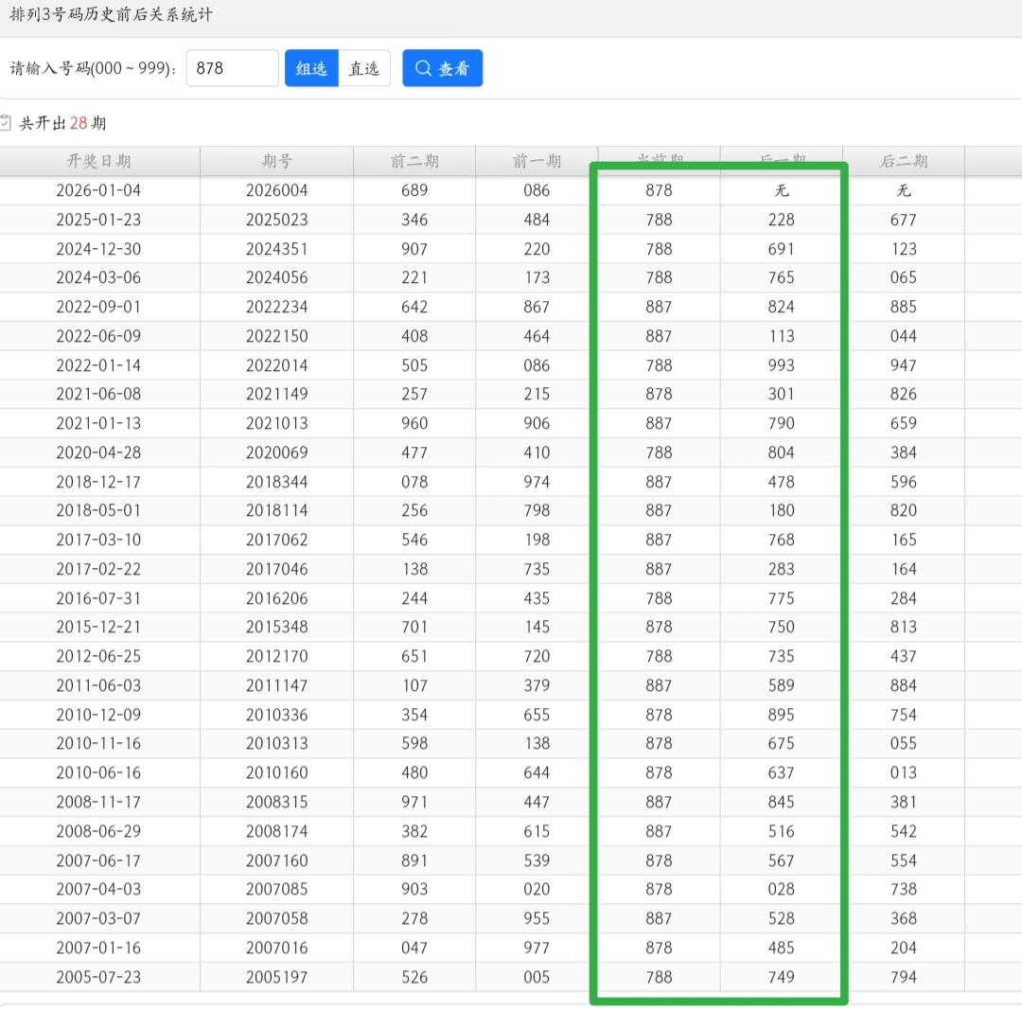The width and height of the screenshot is (1022, 1011).
Task: Click the 查看 search button
Action: (442, 68)
